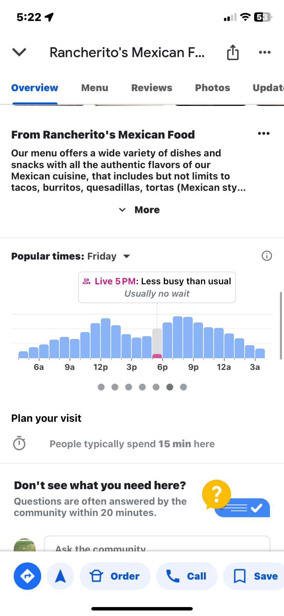Open the Reviews tab
The height and width of the screenshot is (616, 284).
(152, 88)
